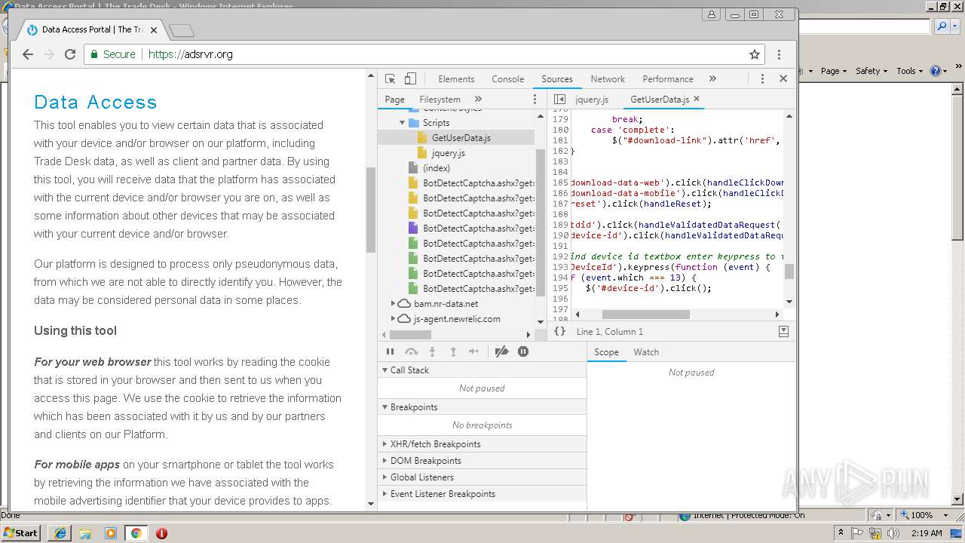
Task: Open a new Chrome tab
Action: (x=182, y=30)
